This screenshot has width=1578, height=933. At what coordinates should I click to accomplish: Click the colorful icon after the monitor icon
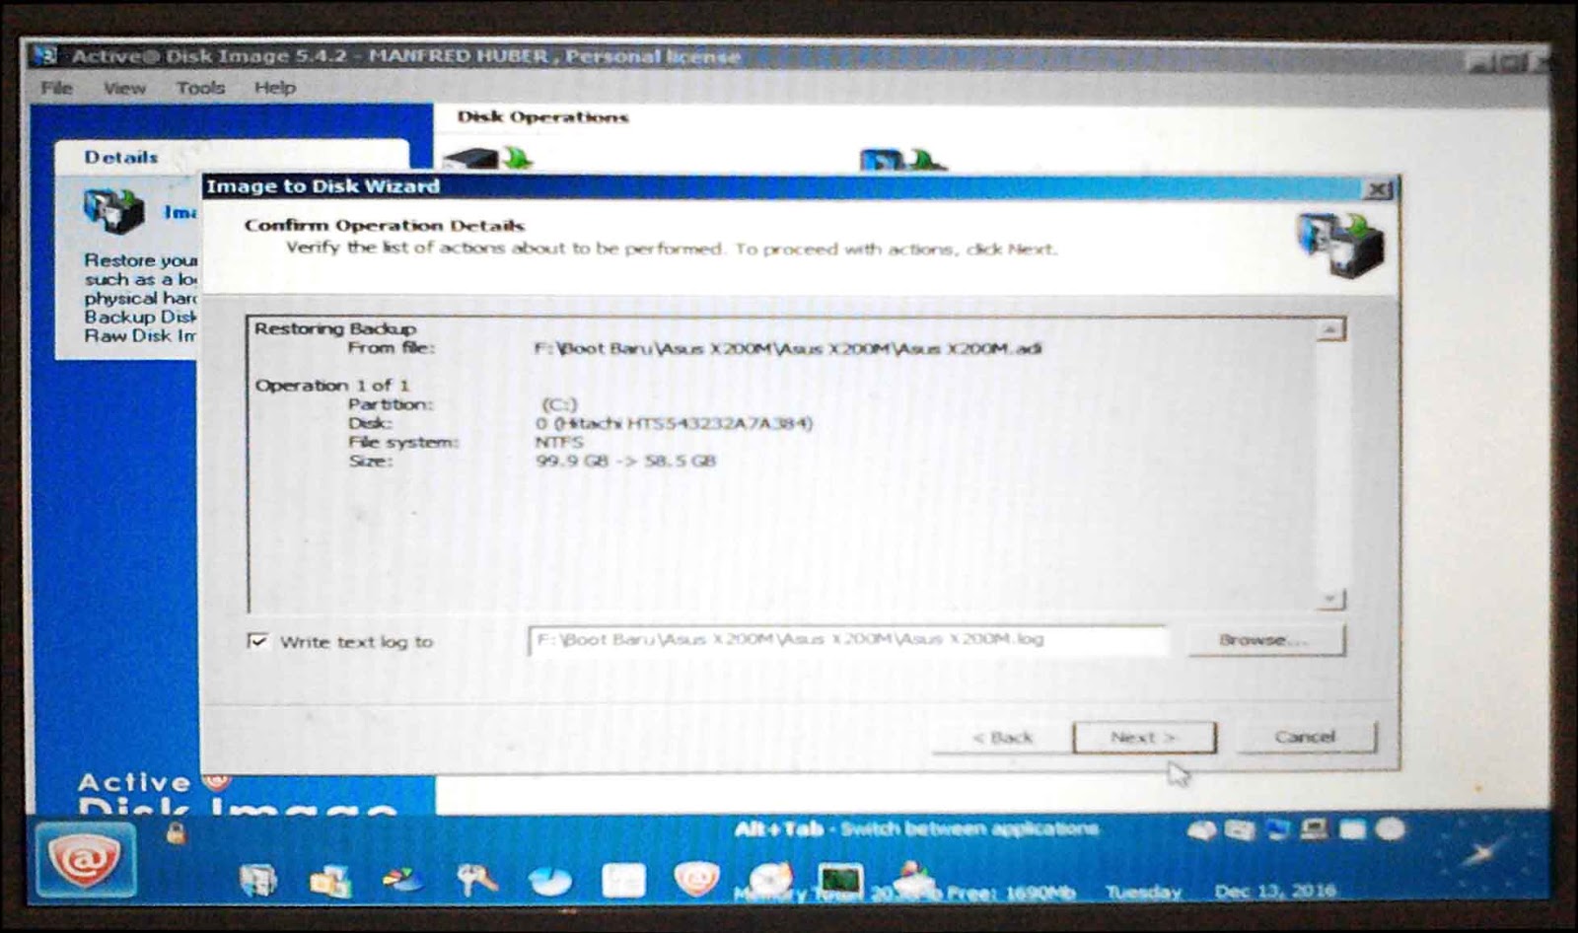tap(915, 878)
